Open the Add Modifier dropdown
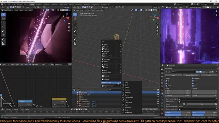 (x=191, y=68)
